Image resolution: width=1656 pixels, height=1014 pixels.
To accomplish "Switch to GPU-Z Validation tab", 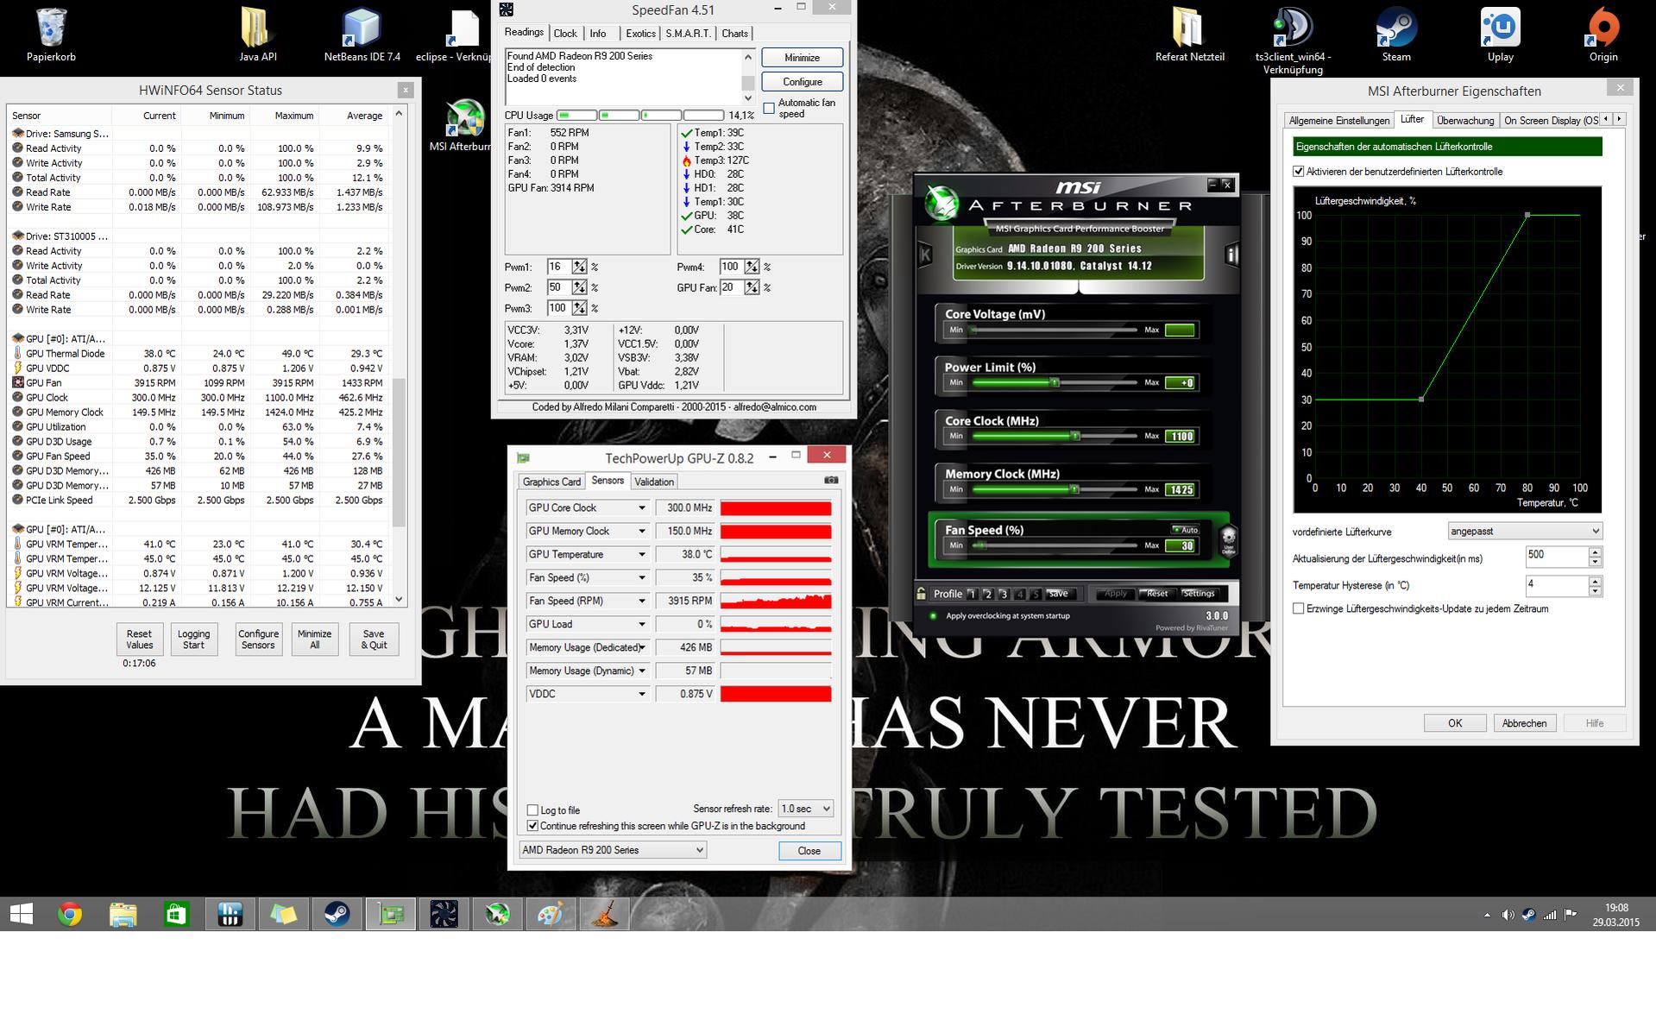I will (x=654, y=482).
